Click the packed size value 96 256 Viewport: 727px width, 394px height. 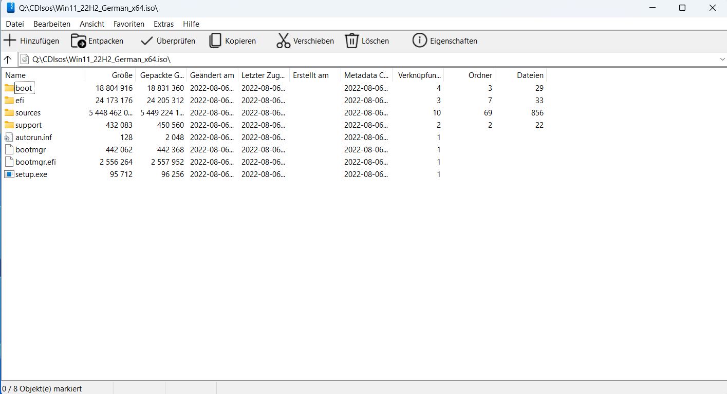click(x=173, y=174)
